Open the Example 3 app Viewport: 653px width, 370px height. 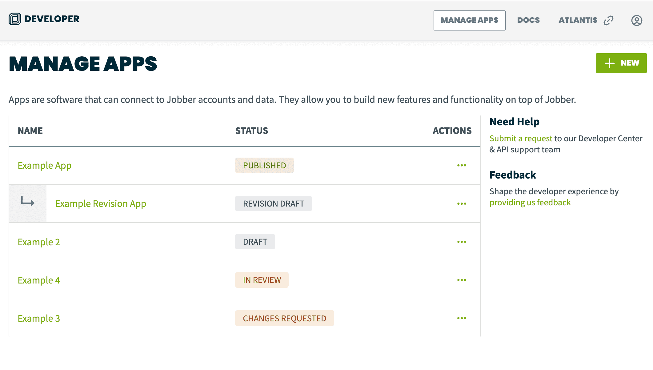tap(39, 318)
